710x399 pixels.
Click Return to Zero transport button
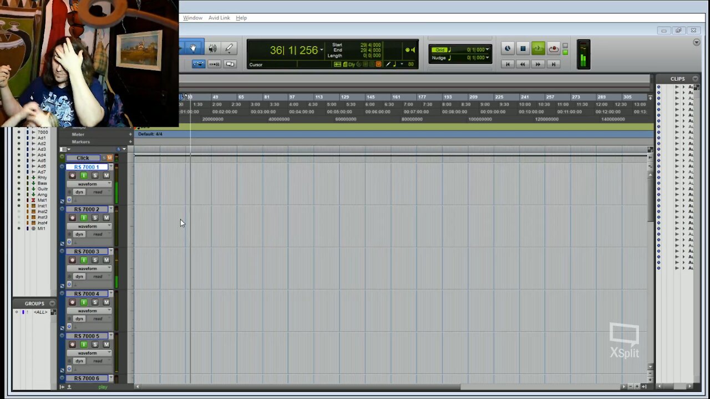coord(508,64)
